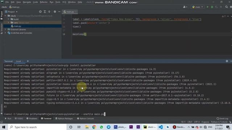Open the TODO tool window

click(19, 118)
